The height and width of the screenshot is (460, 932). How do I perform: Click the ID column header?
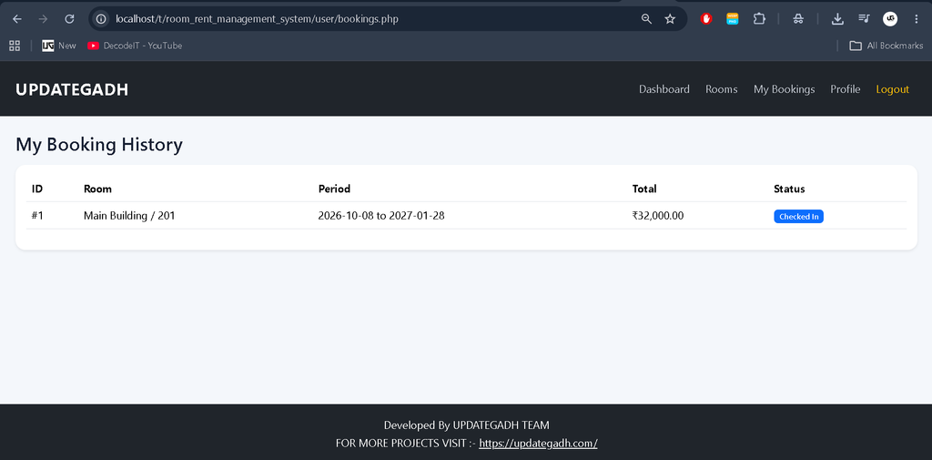point(36,189)
